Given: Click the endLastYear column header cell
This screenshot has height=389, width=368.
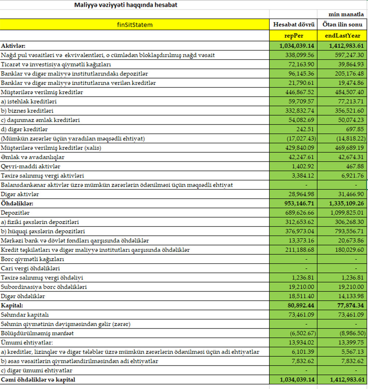Looking at the screenshot, I should click(x=343, y=36).
